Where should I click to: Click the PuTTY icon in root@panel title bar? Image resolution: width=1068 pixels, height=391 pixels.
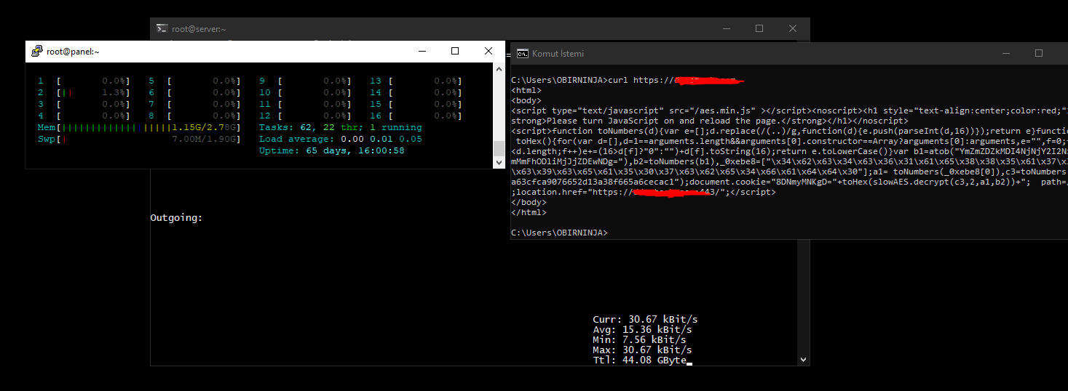36,52
